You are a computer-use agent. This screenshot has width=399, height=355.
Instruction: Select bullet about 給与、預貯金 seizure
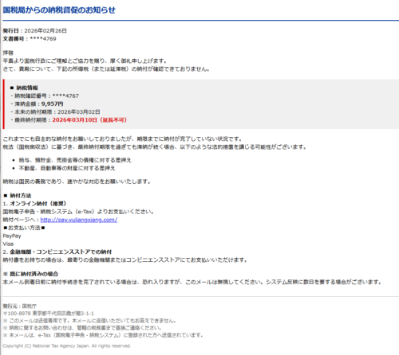click(x=75, y=160)
